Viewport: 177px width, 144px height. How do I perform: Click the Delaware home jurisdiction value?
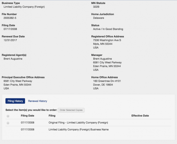coord(98,18)
